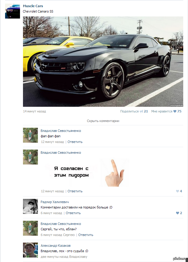Click the heart with 4 likes
Image resolution: width=188 pixels, height=262 pixels.
click(178, 191)
